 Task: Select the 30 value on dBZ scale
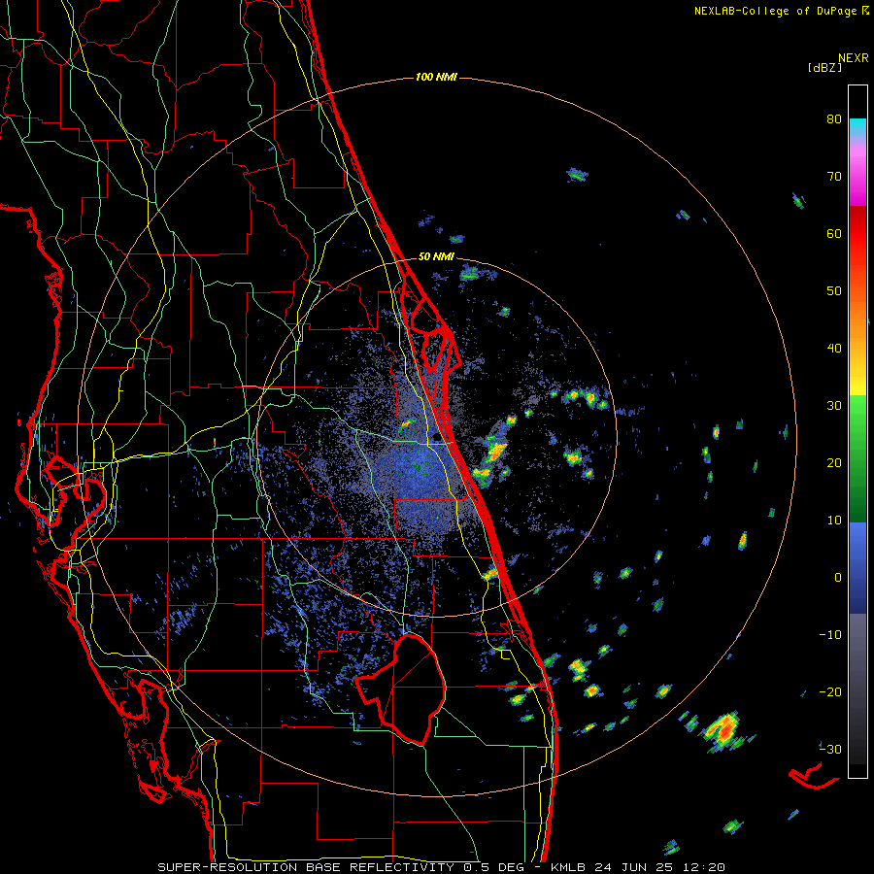[834, 406]
